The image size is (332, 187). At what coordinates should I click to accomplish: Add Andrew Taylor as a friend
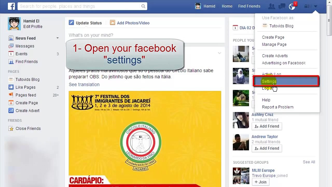(267, 148)
